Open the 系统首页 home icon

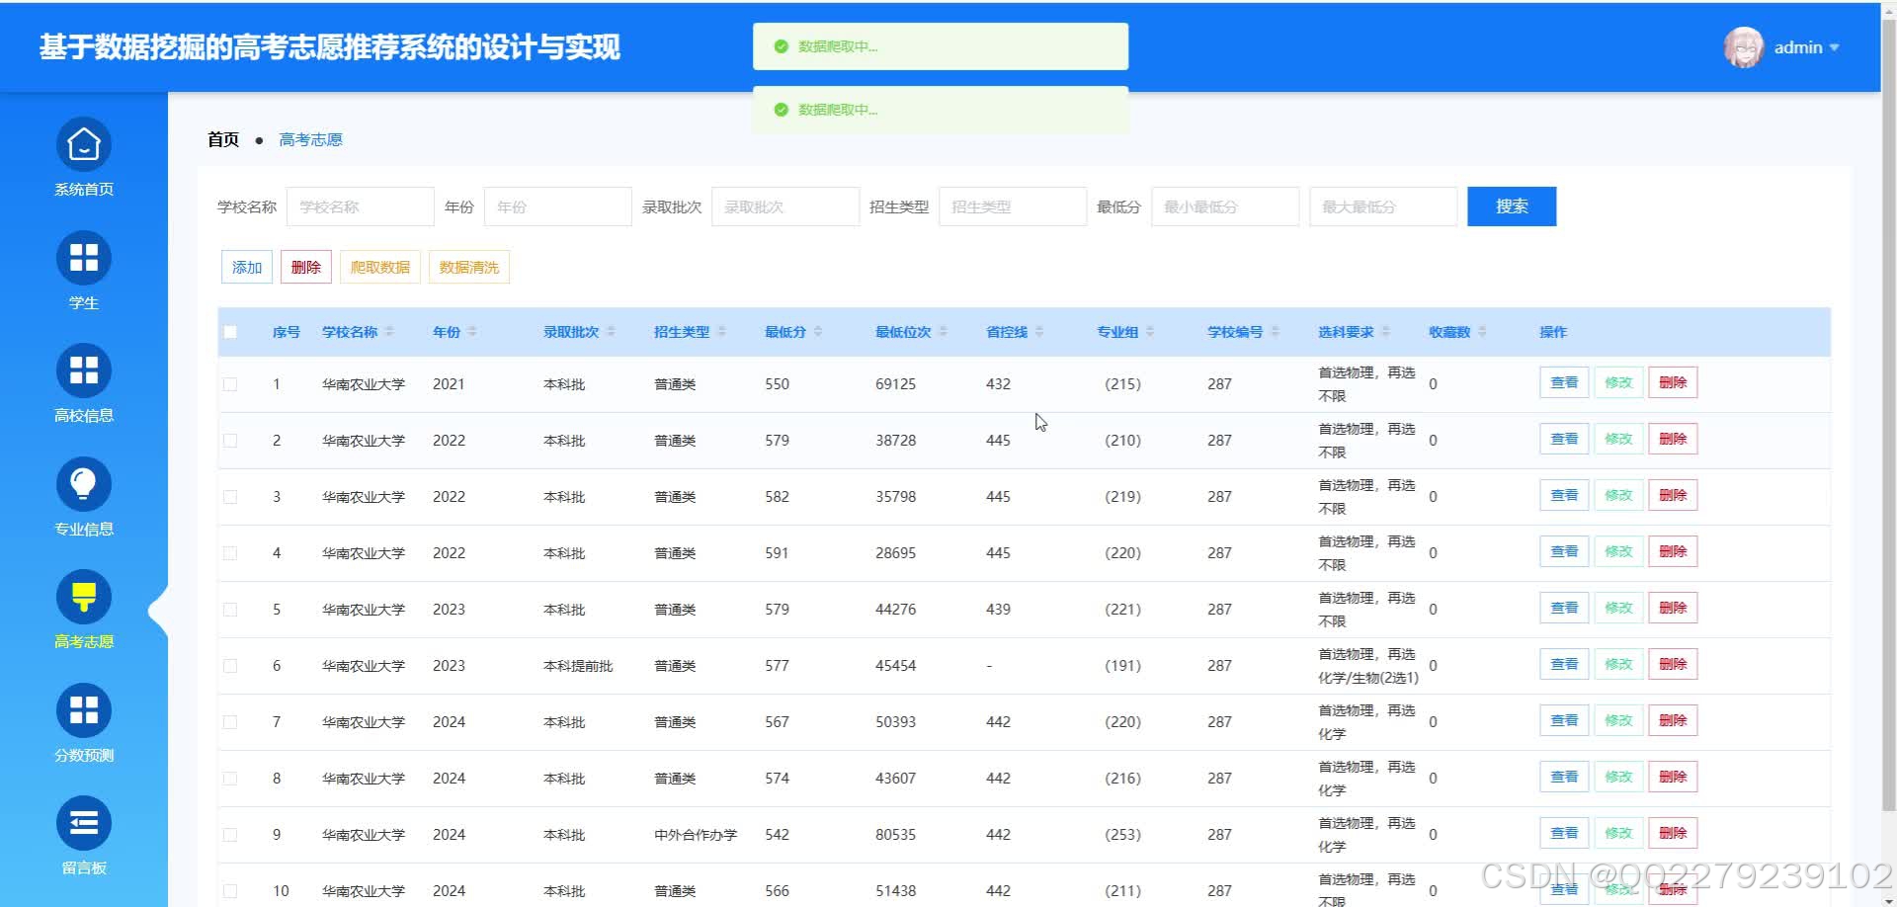[84, 145]
